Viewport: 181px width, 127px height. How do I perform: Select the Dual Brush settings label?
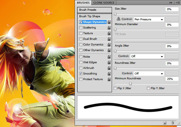pos(90,39)
